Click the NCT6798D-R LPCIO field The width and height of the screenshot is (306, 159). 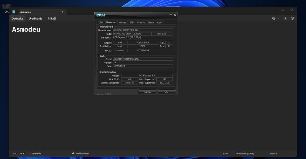[143, 51]
